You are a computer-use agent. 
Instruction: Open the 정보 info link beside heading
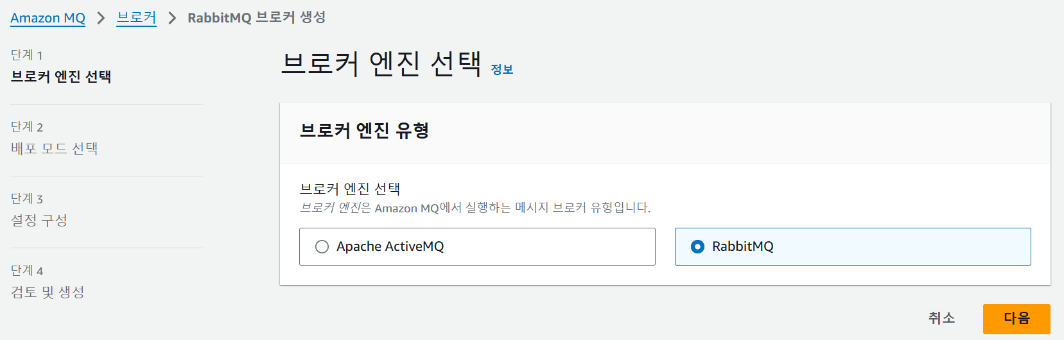tap(501, 69)
